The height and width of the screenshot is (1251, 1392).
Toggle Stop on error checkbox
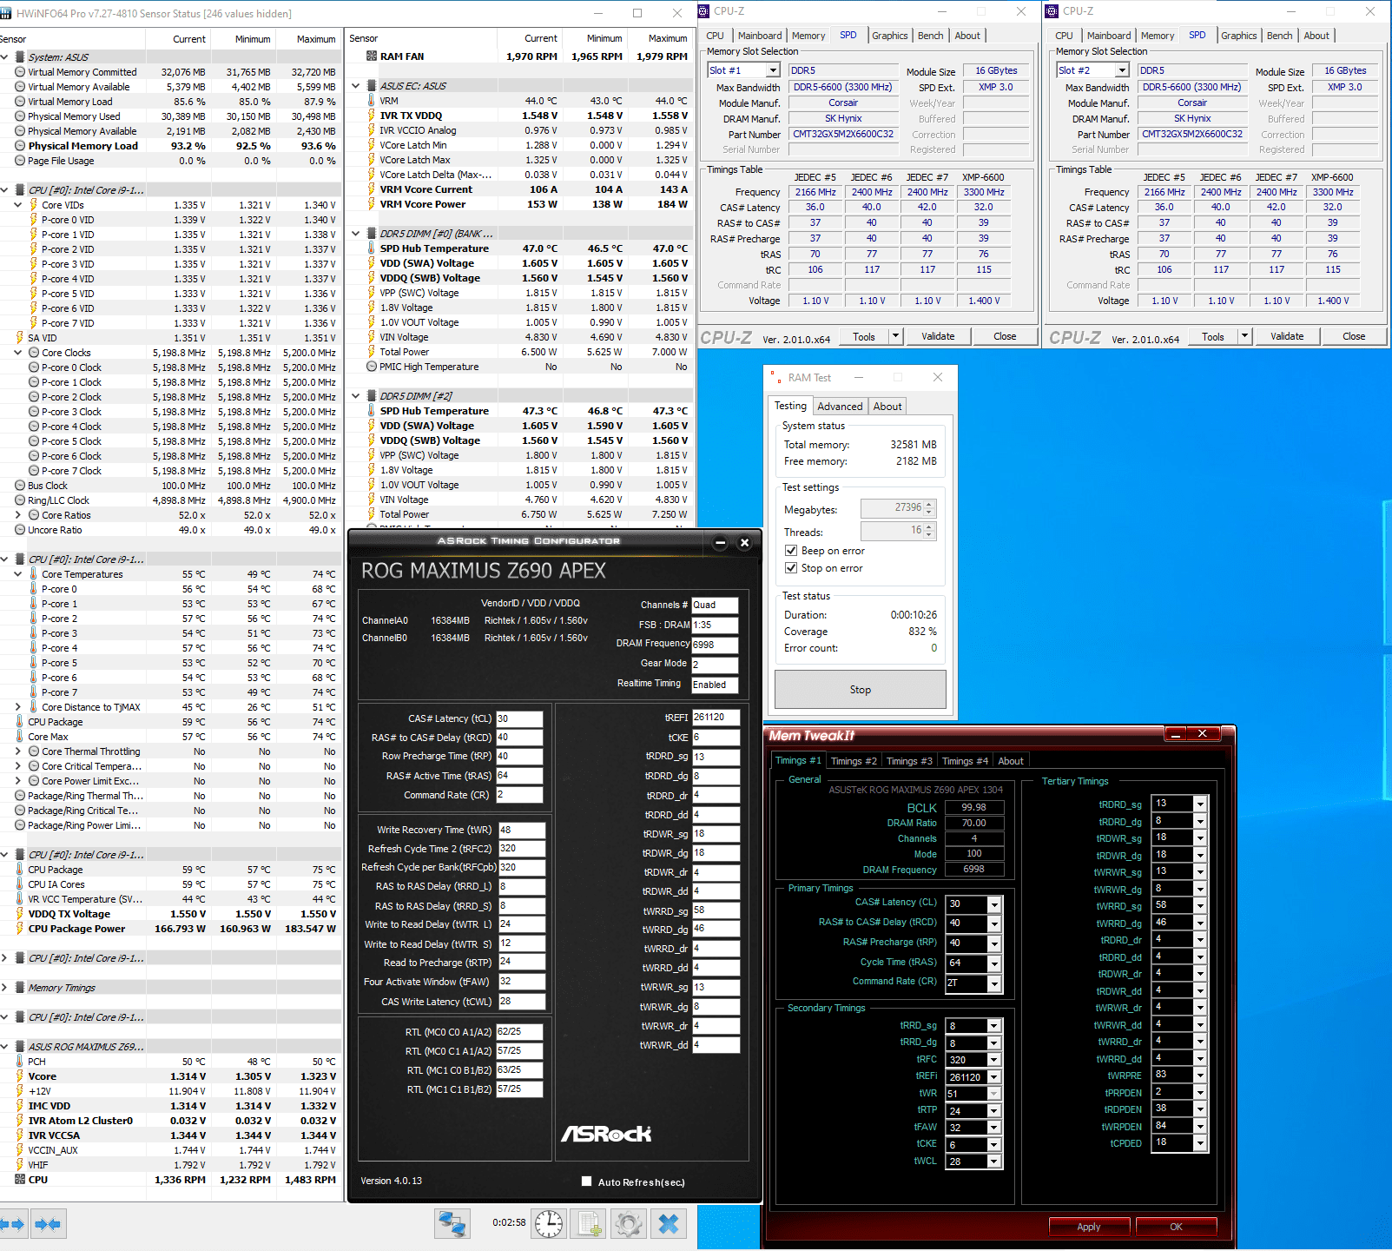point(791,568)
